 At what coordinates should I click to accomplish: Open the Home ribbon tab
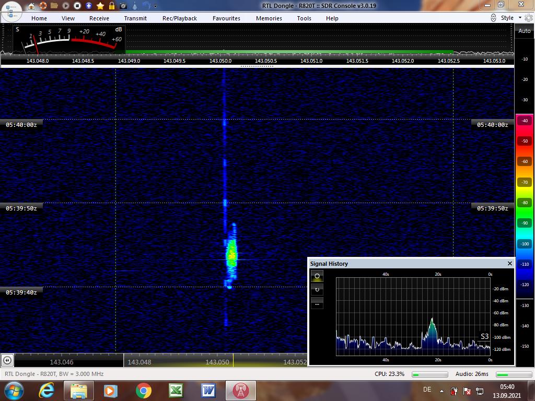pyautogui.click(x=39, y=18)
